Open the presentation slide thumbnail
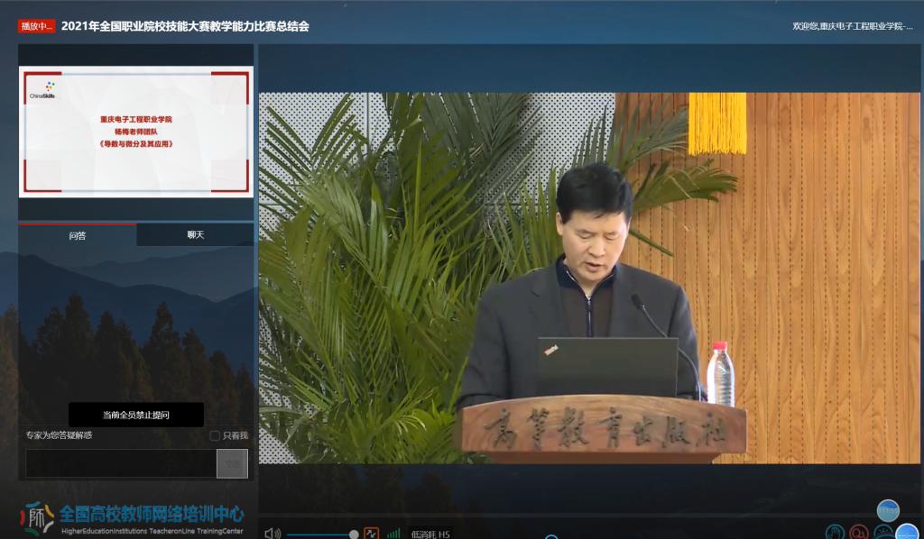Image resolution: width=924 pixels, height=539 pixels. coord(135,132)
